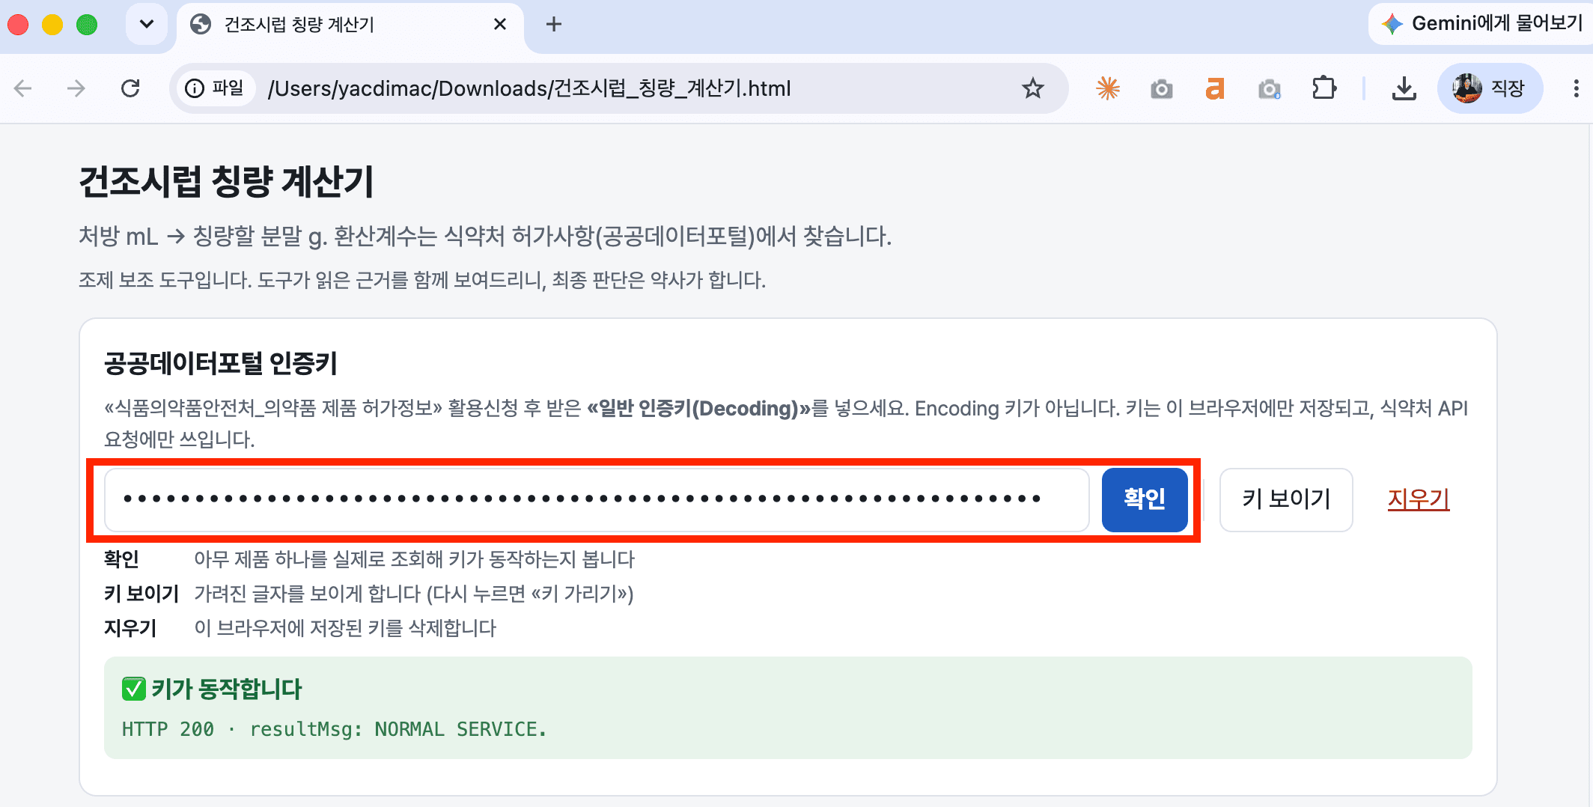Click the 이 브라우저에 저장된 키를 삭제합니다 text

click(345, 628)
